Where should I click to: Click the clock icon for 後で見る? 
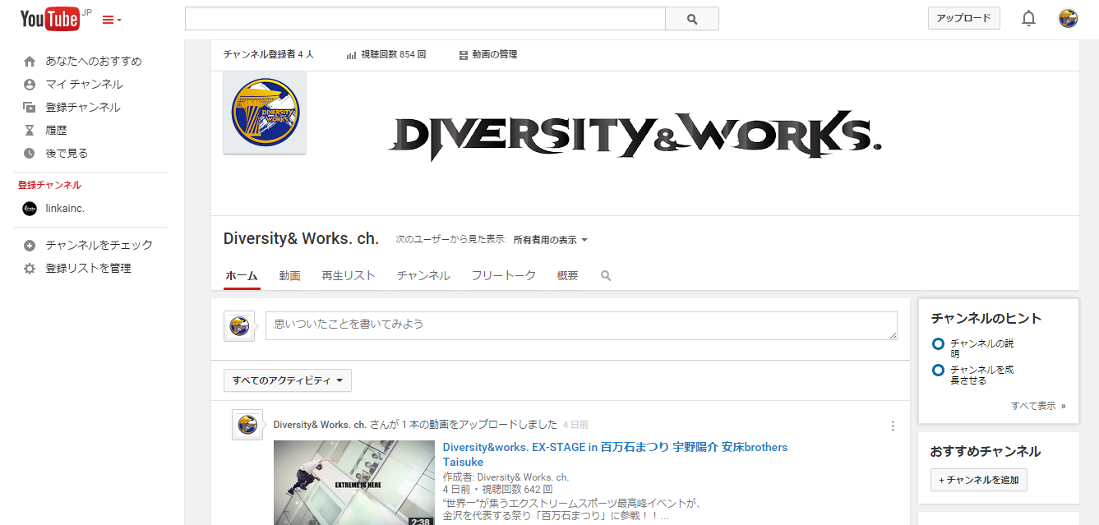click(30, 154)
